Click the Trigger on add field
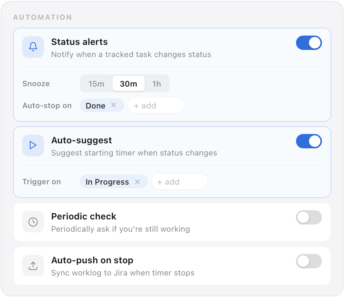Image resolution: width=346 pixels, height=301 pixels. pos(179,182)
